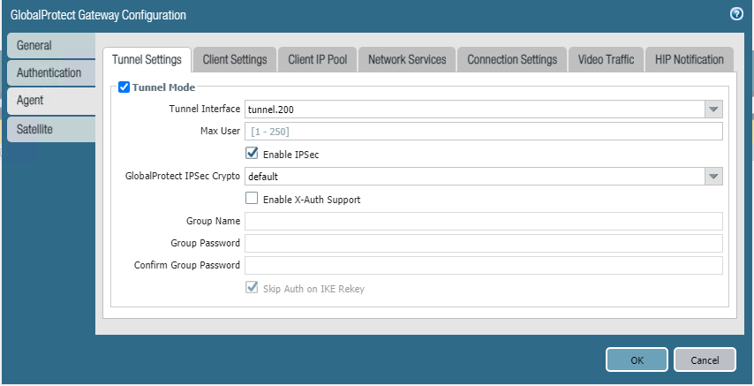Focus the Confirm Group Password field

pos(483,265)
